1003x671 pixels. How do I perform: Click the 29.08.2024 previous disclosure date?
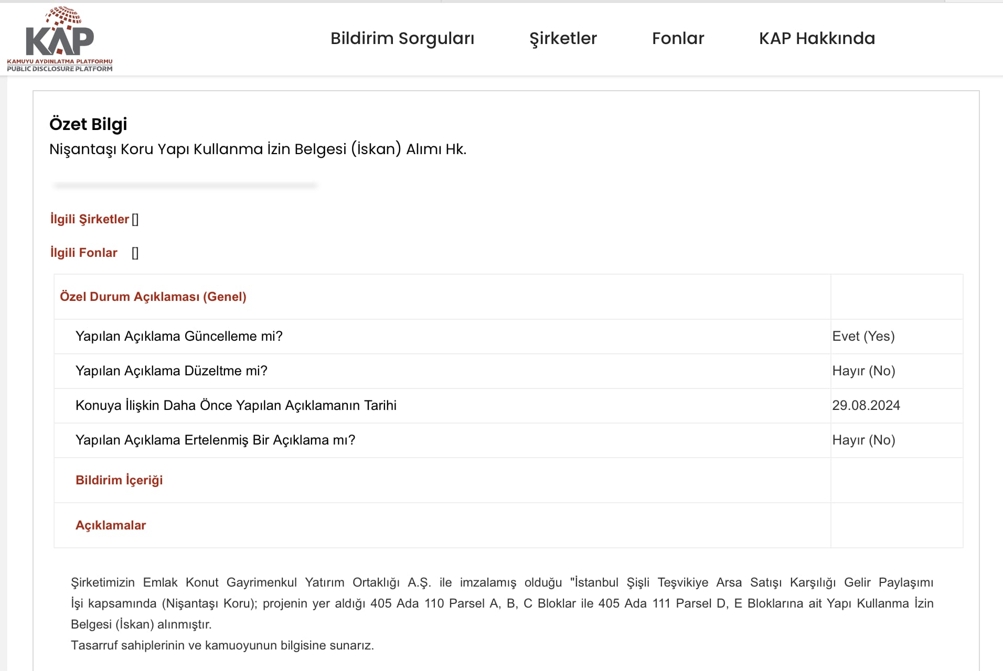click(866, 406)
